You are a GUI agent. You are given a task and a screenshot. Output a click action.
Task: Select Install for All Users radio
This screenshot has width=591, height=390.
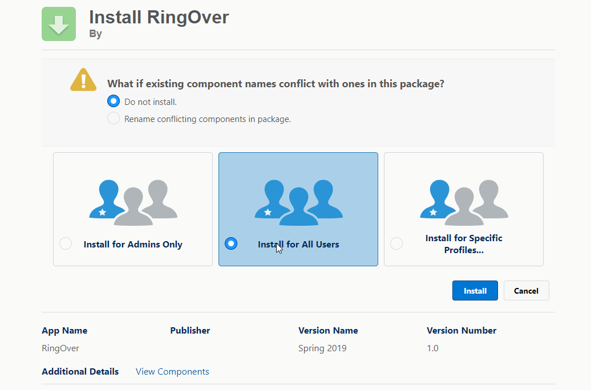tap(231, 243)
